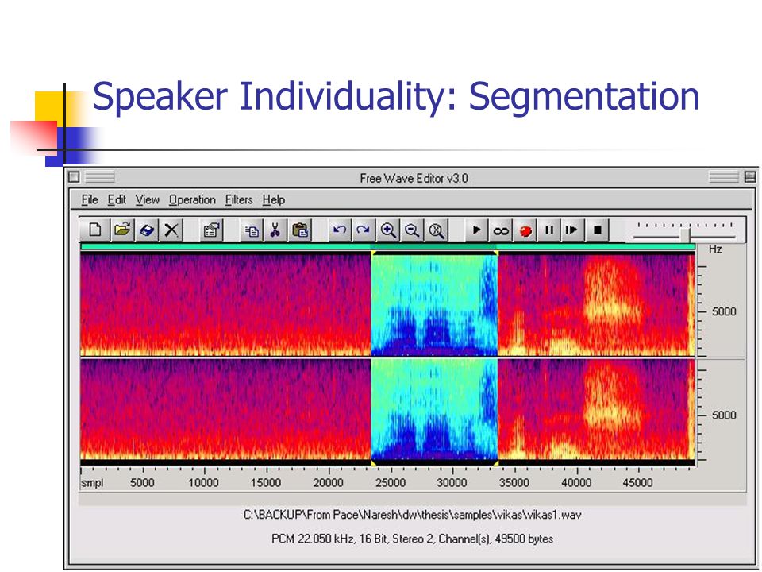Image resolution: width=762 pixels, height=572 pixels.
Task: Create a new wave file
Action: [x=95, y=230]
